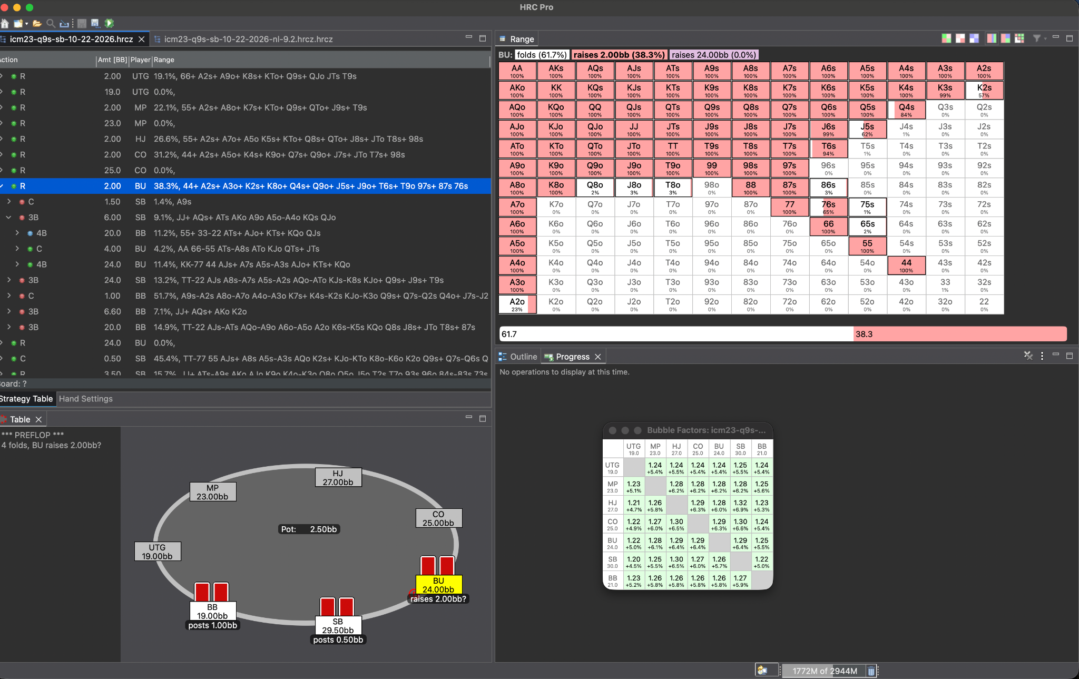Select the green-red checkered range display mode icon
The width and height of the screenshot is (1079, 679).
tap(946, 38)
